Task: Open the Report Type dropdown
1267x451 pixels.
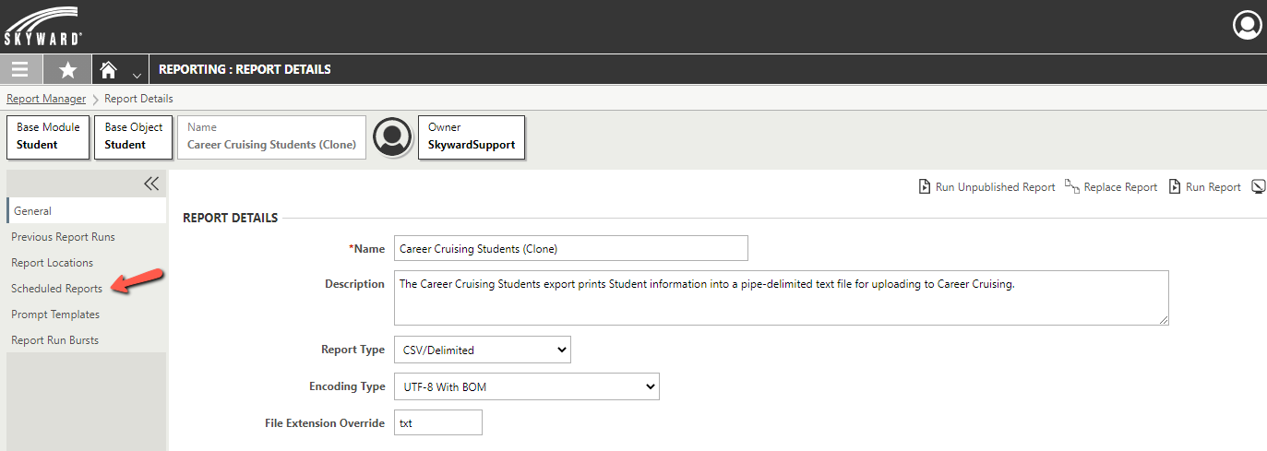Action: (482, 350)
